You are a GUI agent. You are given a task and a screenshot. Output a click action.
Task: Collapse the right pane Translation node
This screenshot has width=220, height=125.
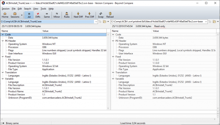point(113,72)
